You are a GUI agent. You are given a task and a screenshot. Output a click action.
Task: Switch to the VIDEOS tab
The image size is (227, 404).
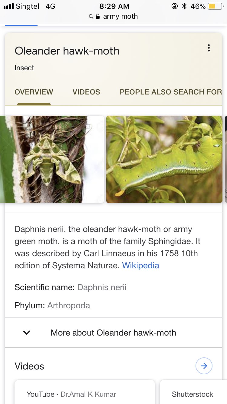coord(86,92)
